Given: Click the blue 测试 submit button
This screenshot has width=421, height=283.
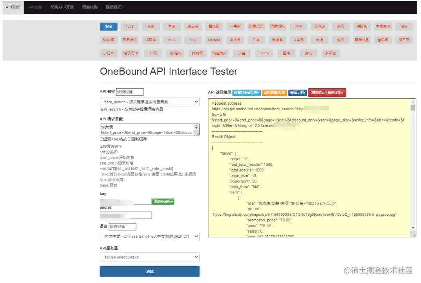Looking at the screenshot, I should coord(149,271).
